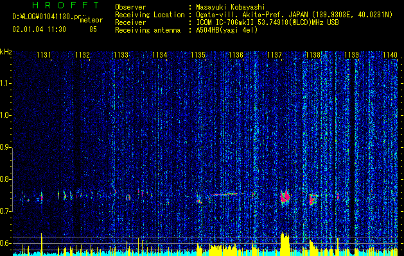Viewport: 404px width, 256px height.
Task: Click the 1133 time marker
Action: pos(121,54)
